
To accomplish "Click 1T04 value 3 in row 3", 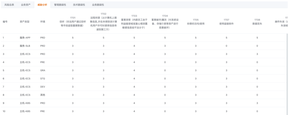I will coord(165,54).
